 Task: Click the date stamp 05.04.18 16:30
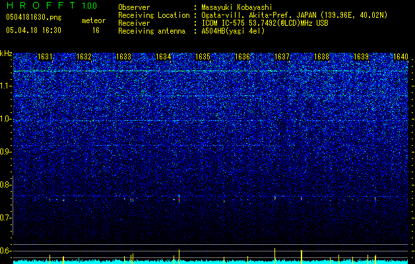pos(34,30)
